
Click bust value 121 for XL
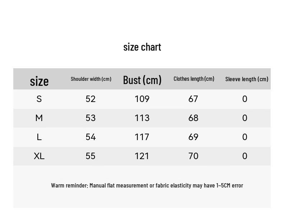tap(142, 156)
